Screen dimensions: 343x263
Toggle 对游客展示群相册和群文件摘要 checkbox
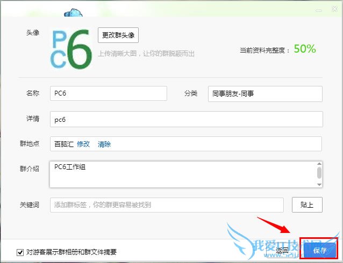pos(20,252)
